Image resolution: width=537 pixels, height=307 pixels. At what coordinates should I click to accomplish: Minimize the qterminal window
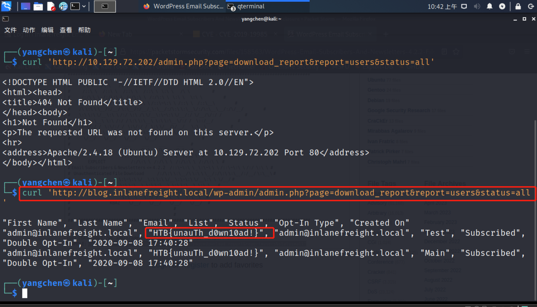click(515, 19)
